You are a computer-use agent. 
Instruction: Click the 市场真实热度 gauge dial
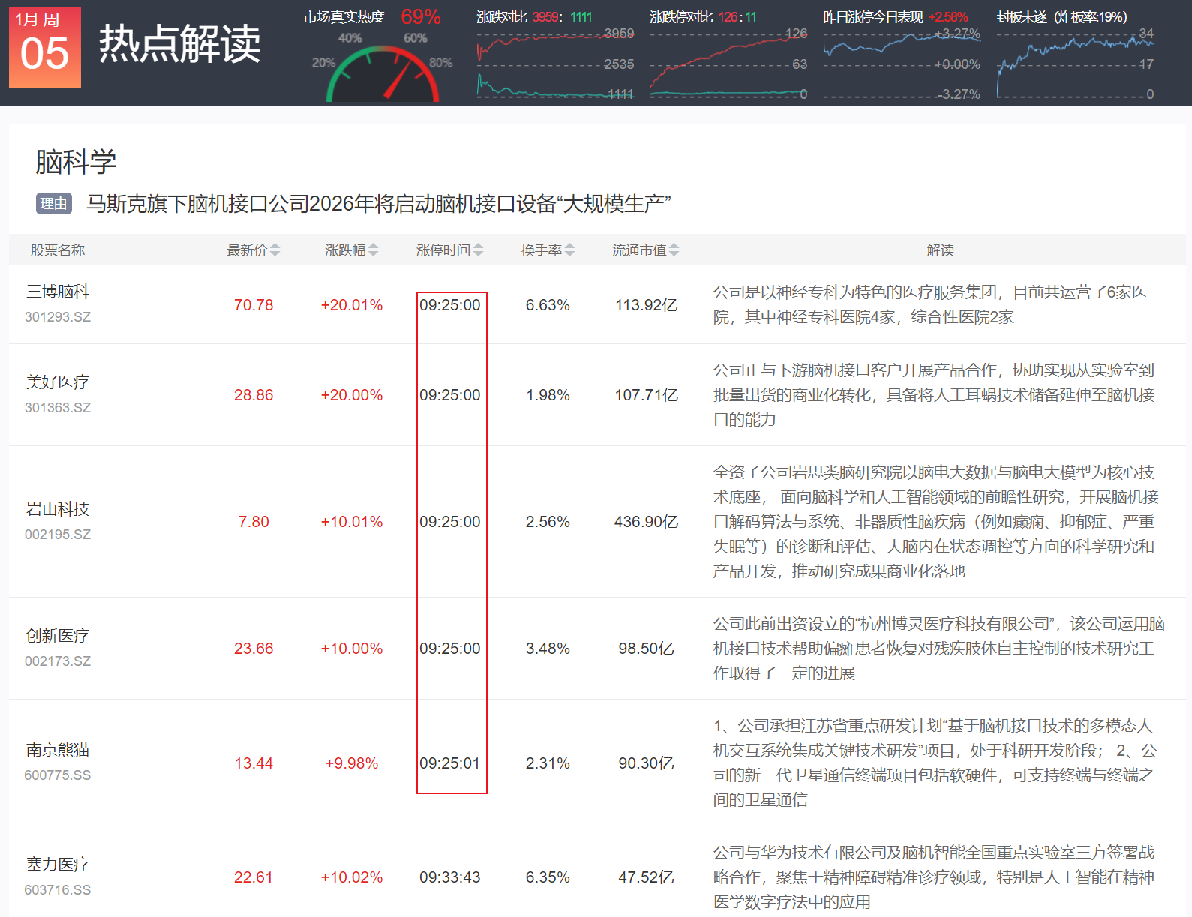click(x=383, y=73)
